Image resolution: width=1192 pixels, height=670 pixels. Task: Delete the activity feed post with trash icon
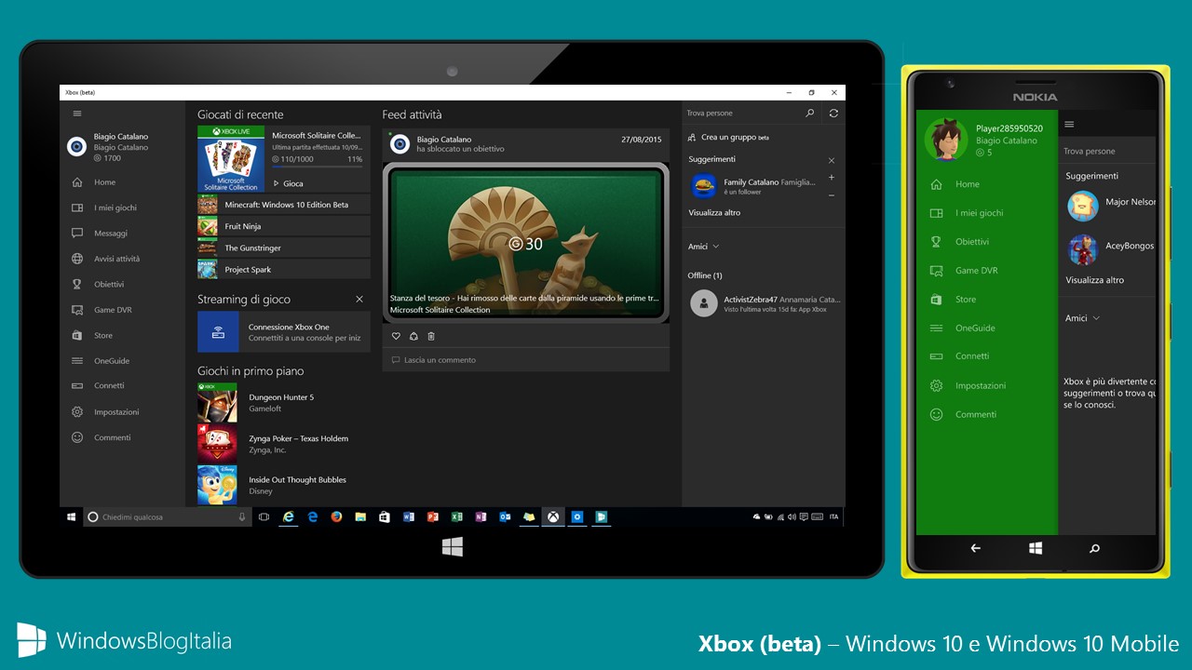(431, 336)
